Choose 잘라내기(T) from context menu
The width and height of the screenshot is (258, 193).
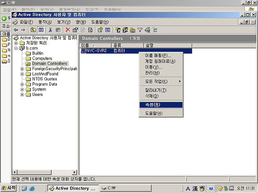click(161, 90)
